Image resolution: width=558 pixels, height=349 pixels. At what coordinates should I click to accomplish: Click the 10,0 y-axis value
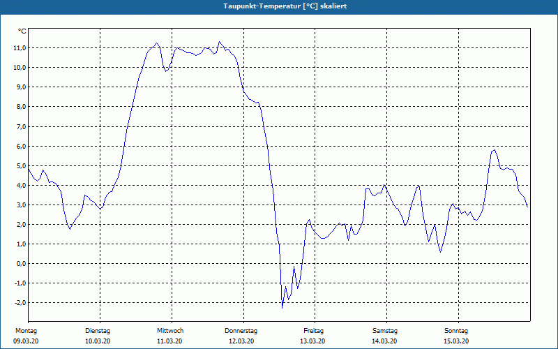(x=20, y=68)
